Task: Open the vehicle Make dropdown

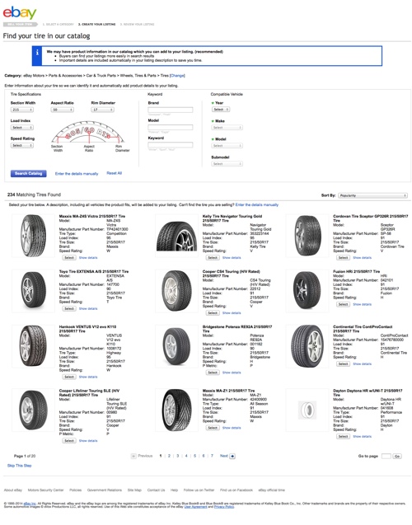Action: tap(227, 128)
